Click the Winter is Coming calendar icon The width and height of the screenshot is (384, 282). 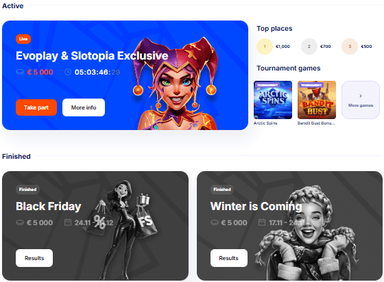point(262,222)
